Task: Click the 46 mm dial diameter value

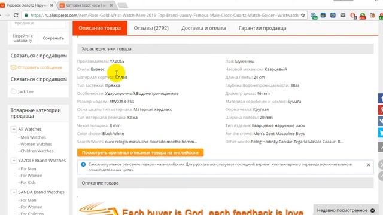Action: coord(263,93)
